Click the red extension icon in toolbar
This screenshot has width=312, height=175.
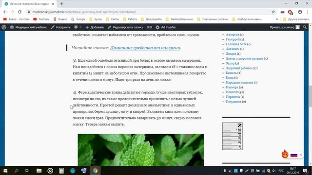pyautogui.click(x=290, y=12)
